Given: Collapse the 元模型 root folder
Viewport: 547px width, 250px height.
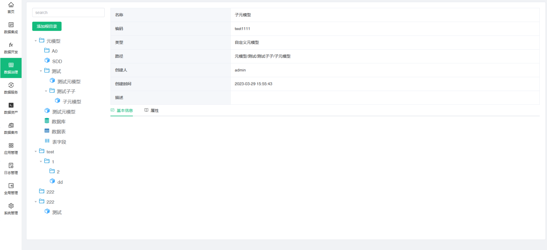Looking at the screenshot, I should (x=36, y=41).
